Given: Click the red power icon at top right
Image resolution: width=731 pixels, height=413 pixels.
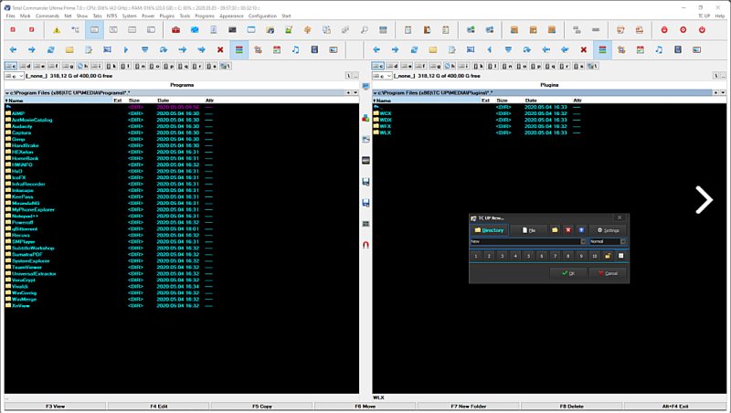Looking at the screenshot, I should tap(702, 30).
